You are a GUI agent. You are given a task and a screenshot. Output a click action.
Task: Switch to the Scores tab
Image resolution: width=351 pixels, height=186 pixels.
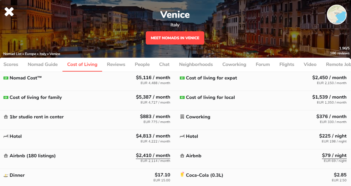[11, 65]
